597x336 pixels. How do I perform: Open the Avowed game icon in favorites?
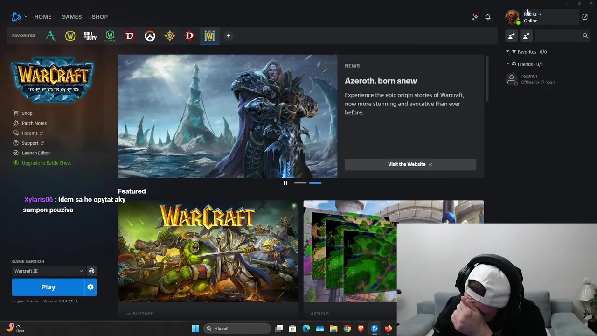(50, 35)
